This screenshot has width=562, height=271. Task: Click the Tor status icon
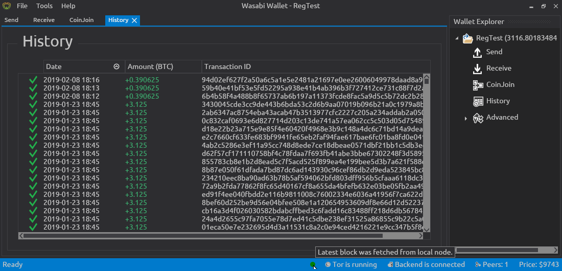tap(327, 265)
